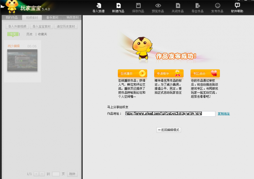Open 软件帮助 help icon
The image size is (254, 179).
click(237, 5)
